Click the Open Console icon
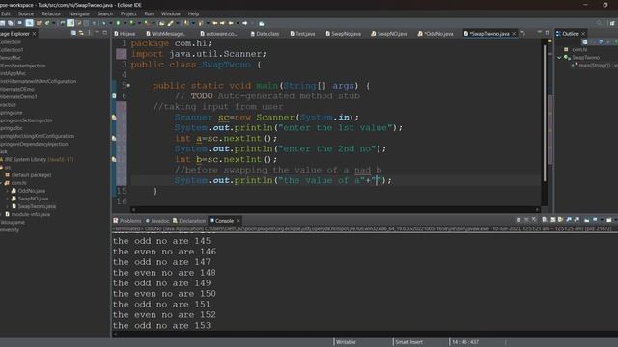Viewport: 618px width, 347px height. pyautogui.click(x=609, y=220)
